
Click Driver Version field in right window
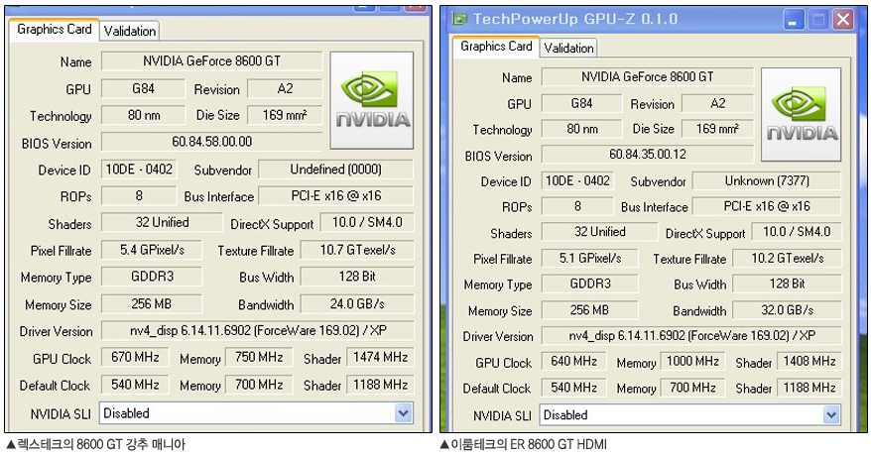click(691, 335)
